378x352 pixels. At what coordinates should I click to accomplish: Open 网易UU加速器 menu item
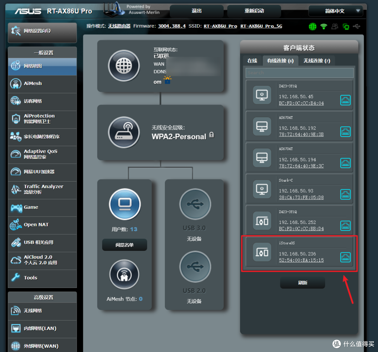click(x=42, y=172)
